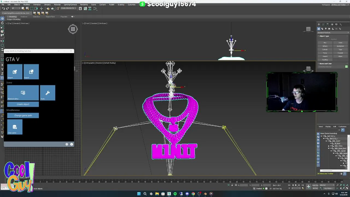
Task: Toggle visibility eye of SKEL_ROOT
Action: 328,141
